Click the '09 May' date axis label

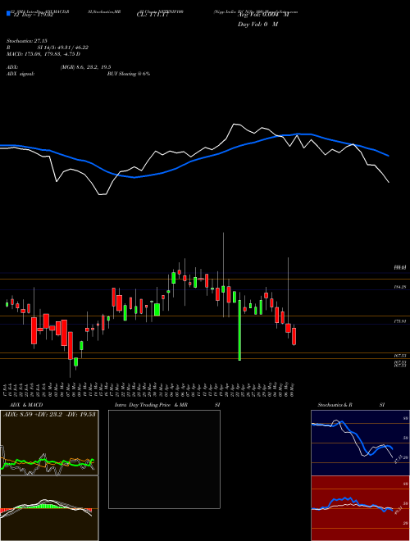[294, 389]
